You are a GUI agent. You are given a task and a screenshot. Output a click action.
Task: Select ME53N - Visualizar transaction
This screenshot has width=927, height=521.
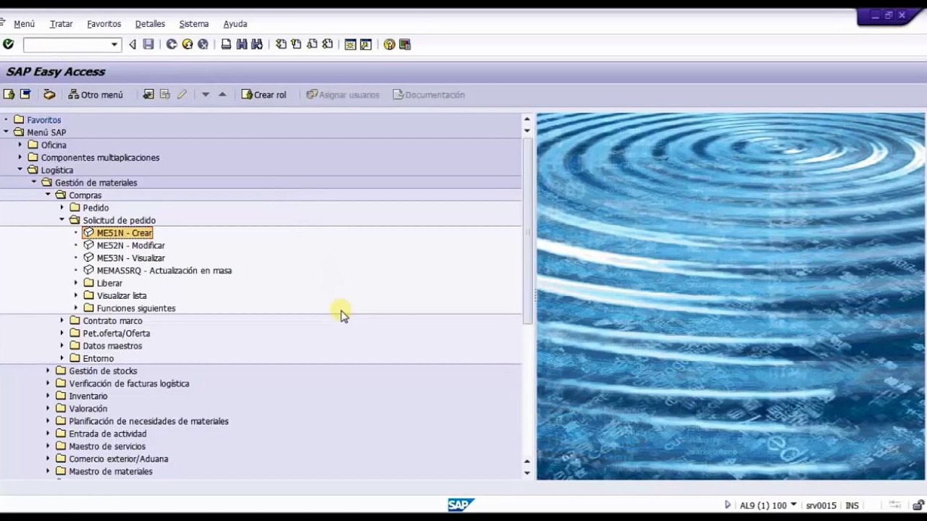[x=130, y=258]
